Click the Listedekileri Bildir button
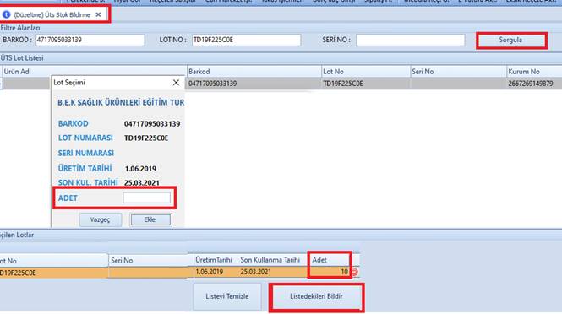Viewport: 562px width, 314px height. [x=316, y=297]
